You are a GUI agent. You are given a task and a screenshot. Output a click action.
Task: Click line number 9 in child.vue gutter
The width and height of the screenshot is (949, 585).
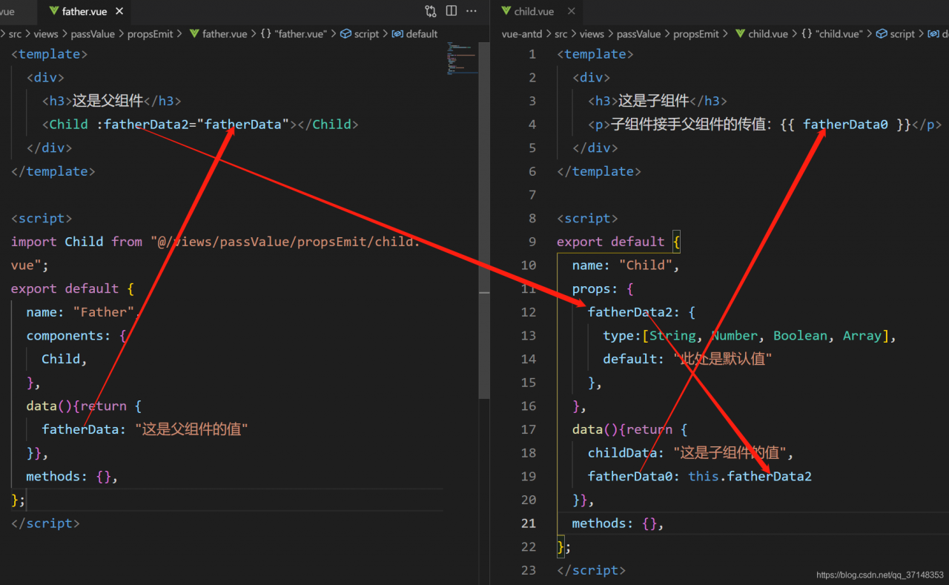pyautogui.click(x=532, y=242)
